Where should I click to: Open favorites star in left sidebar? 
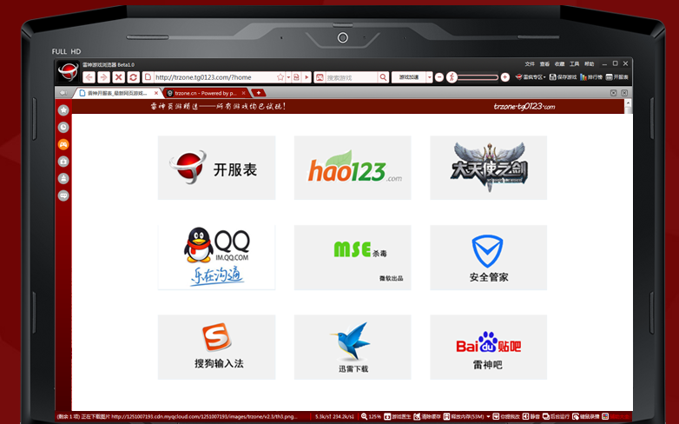(63, 110)
